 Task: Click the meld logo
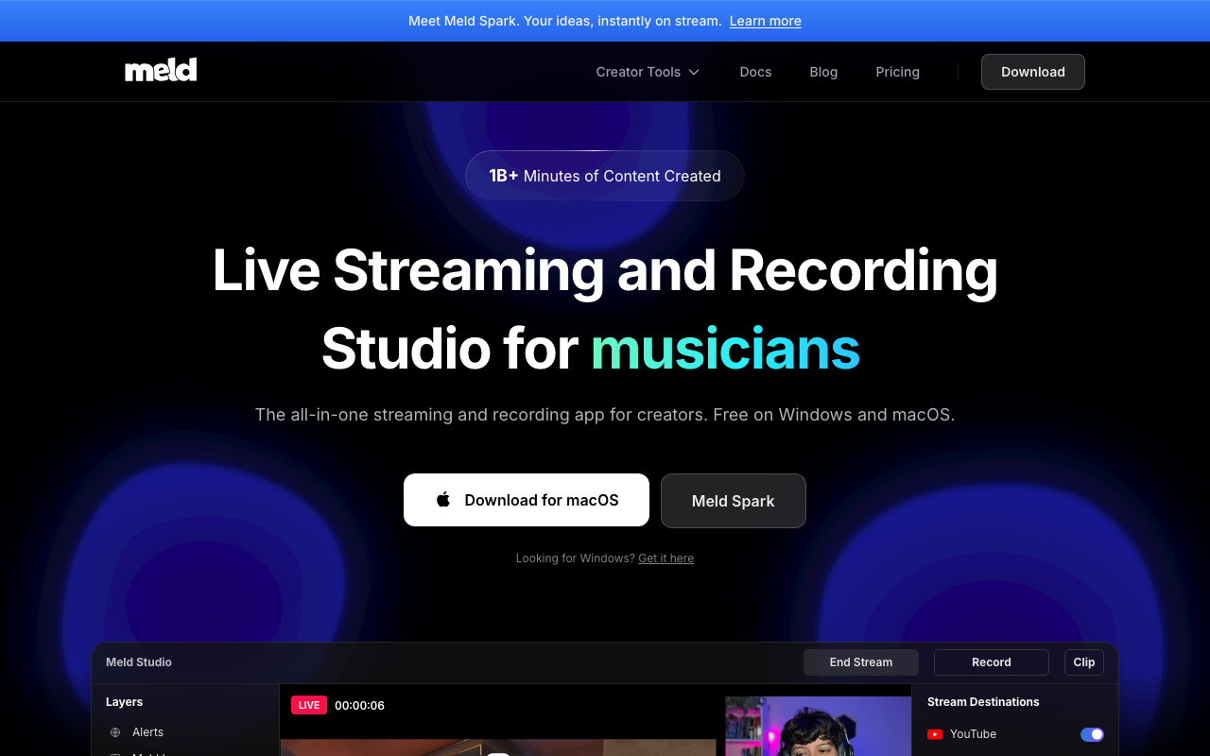coord(161,71)
